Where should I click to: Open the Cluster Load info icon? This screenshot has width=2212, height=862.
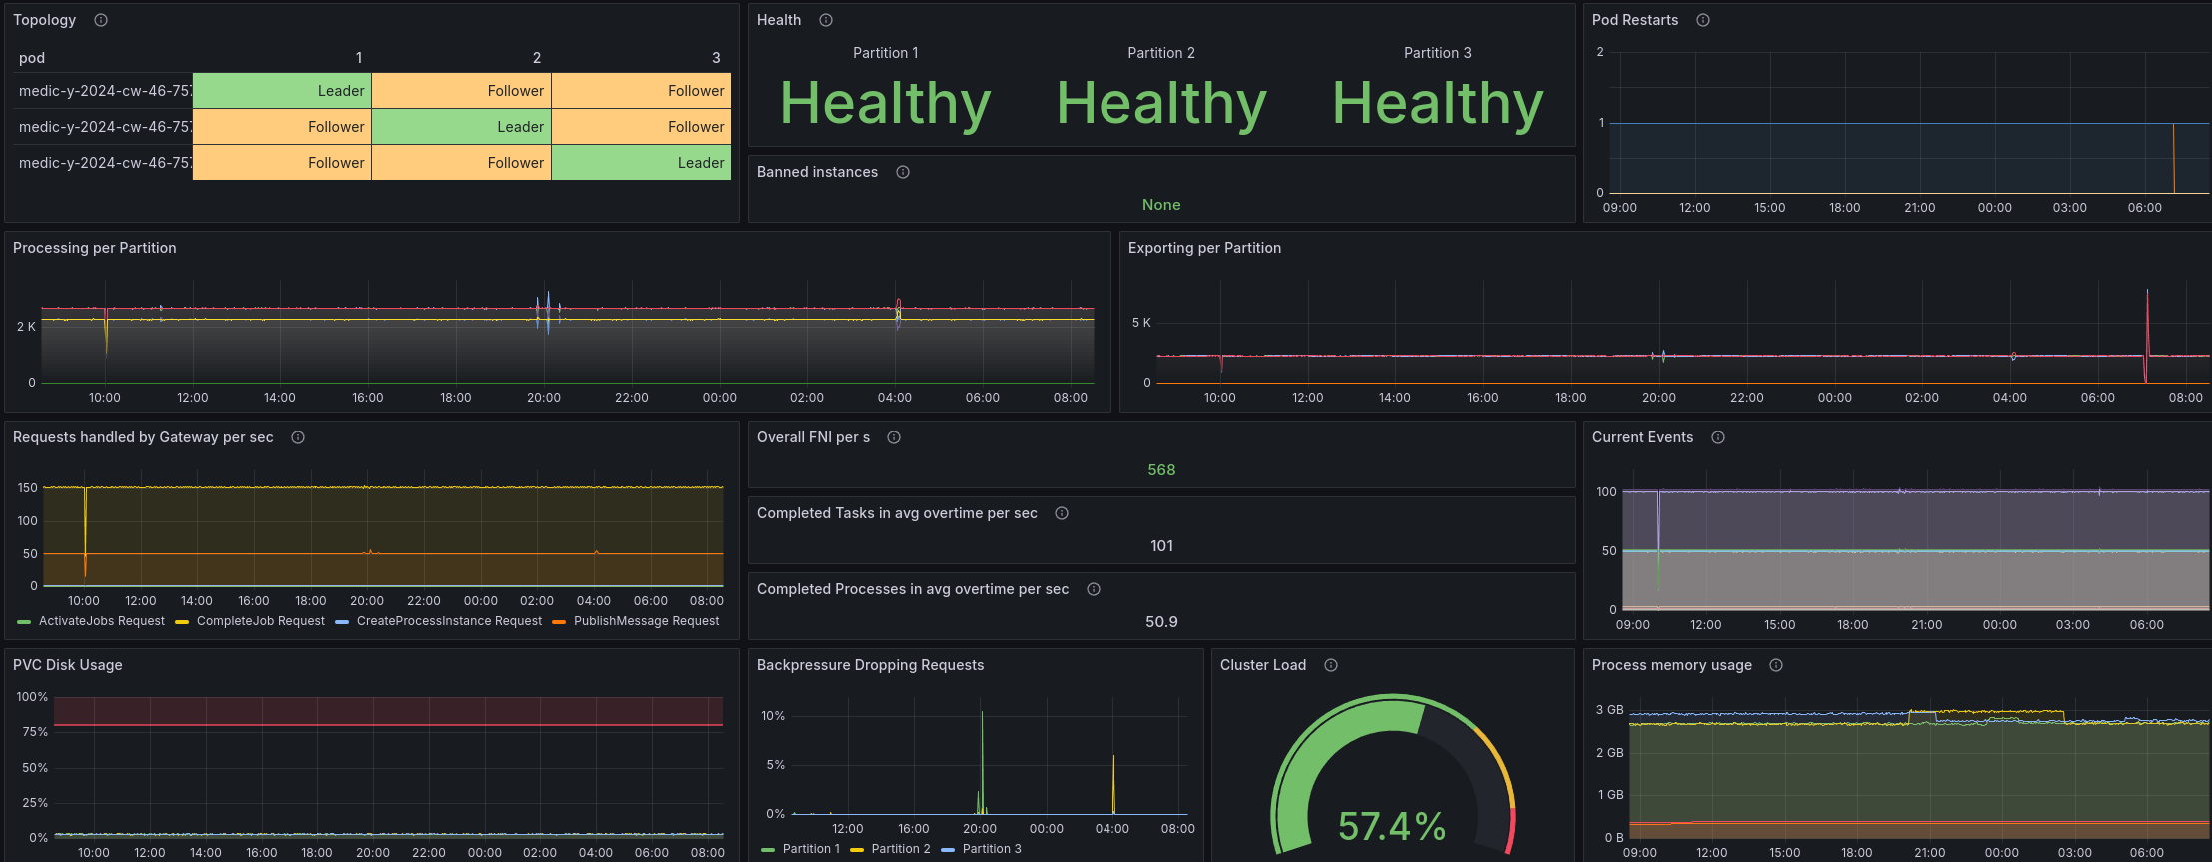point(1331,665)
